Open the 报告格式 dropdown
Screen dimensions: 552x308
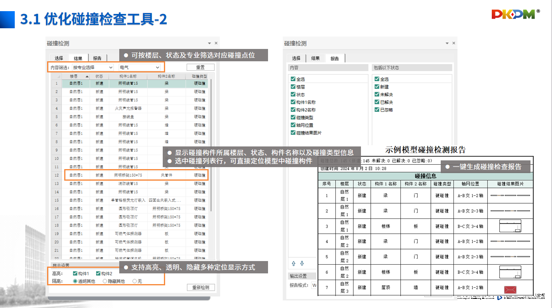314,285
